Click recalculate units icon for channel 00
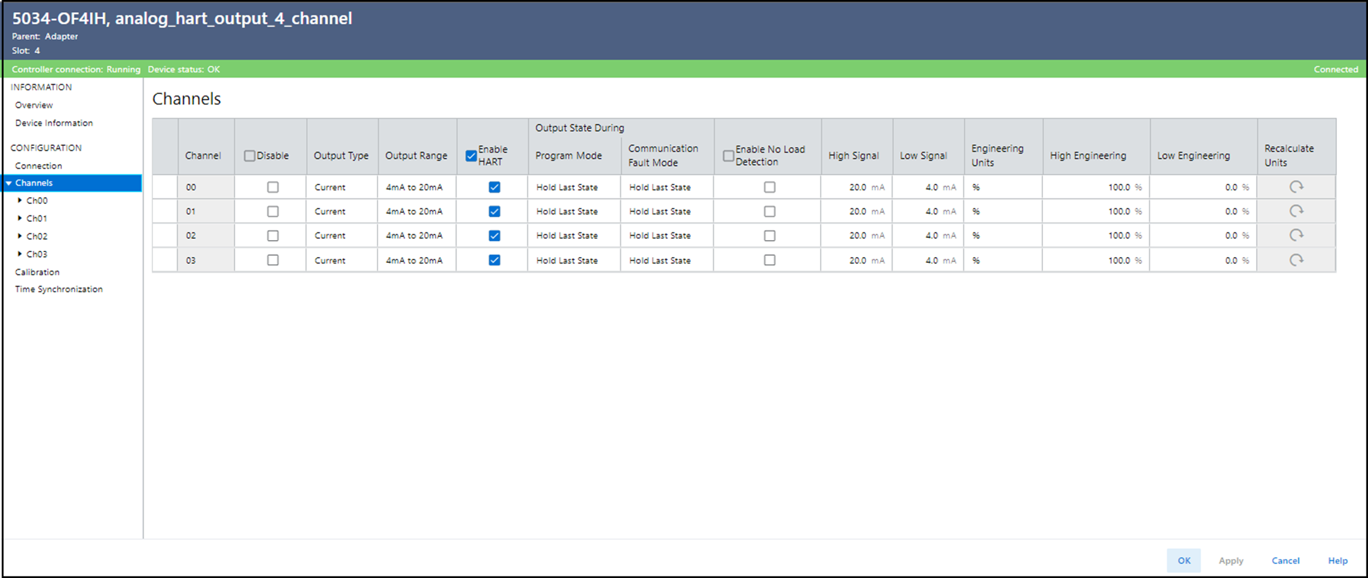1368x578 pixels. (x=1296, y=187)
